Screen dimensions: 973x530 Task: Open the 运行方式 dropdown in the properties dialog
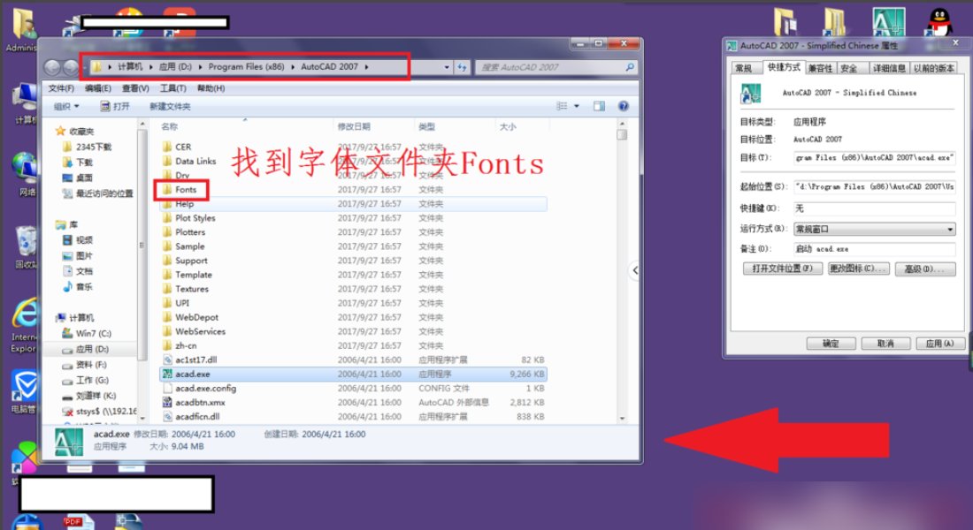tap(951, 228)
